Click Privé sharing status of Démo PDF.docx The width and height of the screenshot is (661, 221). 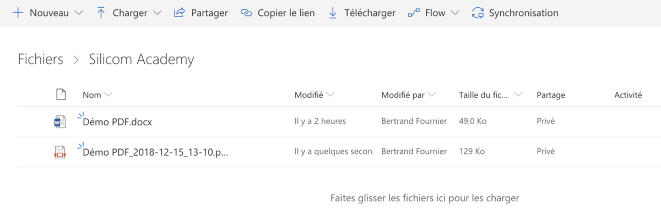pyautogui.click(x=545, y=121)
